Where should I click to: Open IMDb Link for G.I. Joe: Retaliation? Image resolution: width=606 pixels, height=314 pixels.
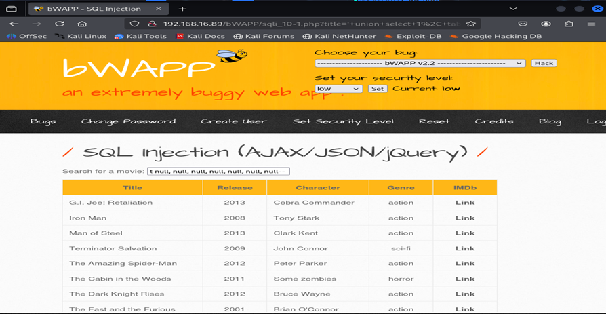click(465, 203)
